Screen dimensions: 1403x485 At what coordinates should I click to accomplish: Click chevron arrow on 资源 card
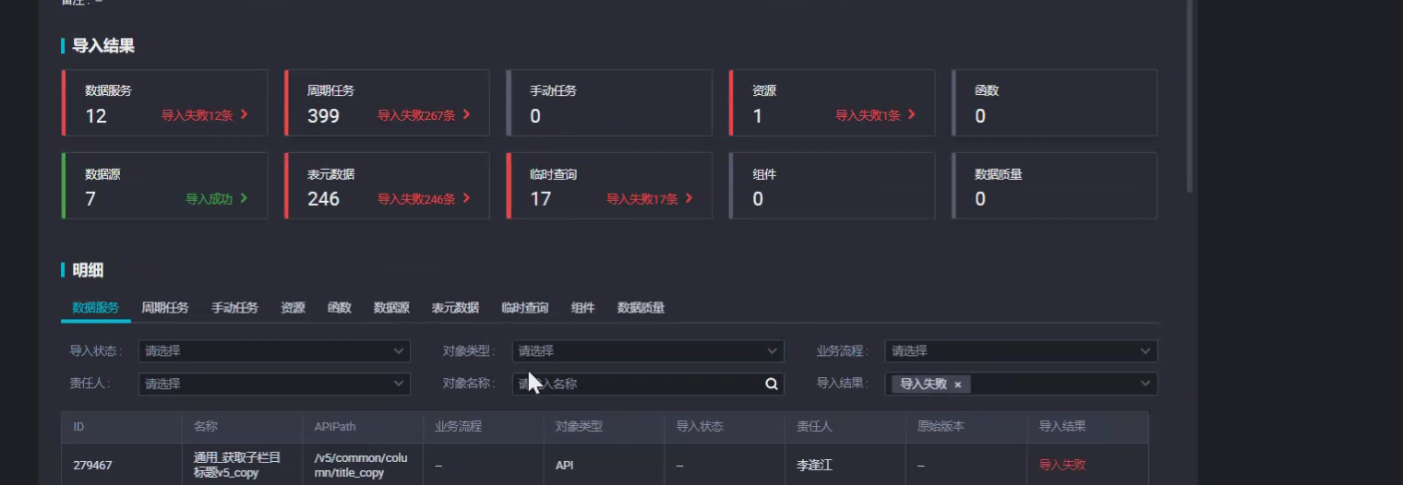[911, 115]
